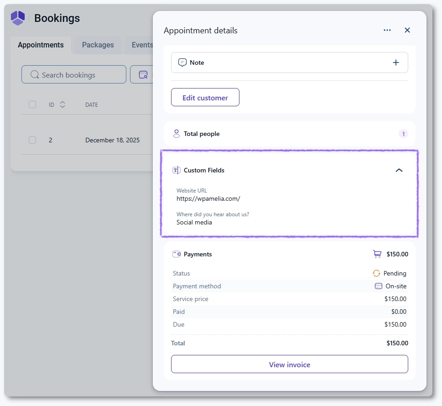Click the December 18, 2025 date cell
This screenshot has height=406, width=442.
point(113,140)
